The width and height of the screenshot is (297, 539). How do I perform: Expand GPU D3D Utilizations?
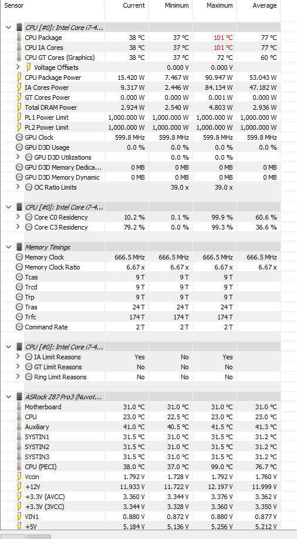tap(18, 157)
